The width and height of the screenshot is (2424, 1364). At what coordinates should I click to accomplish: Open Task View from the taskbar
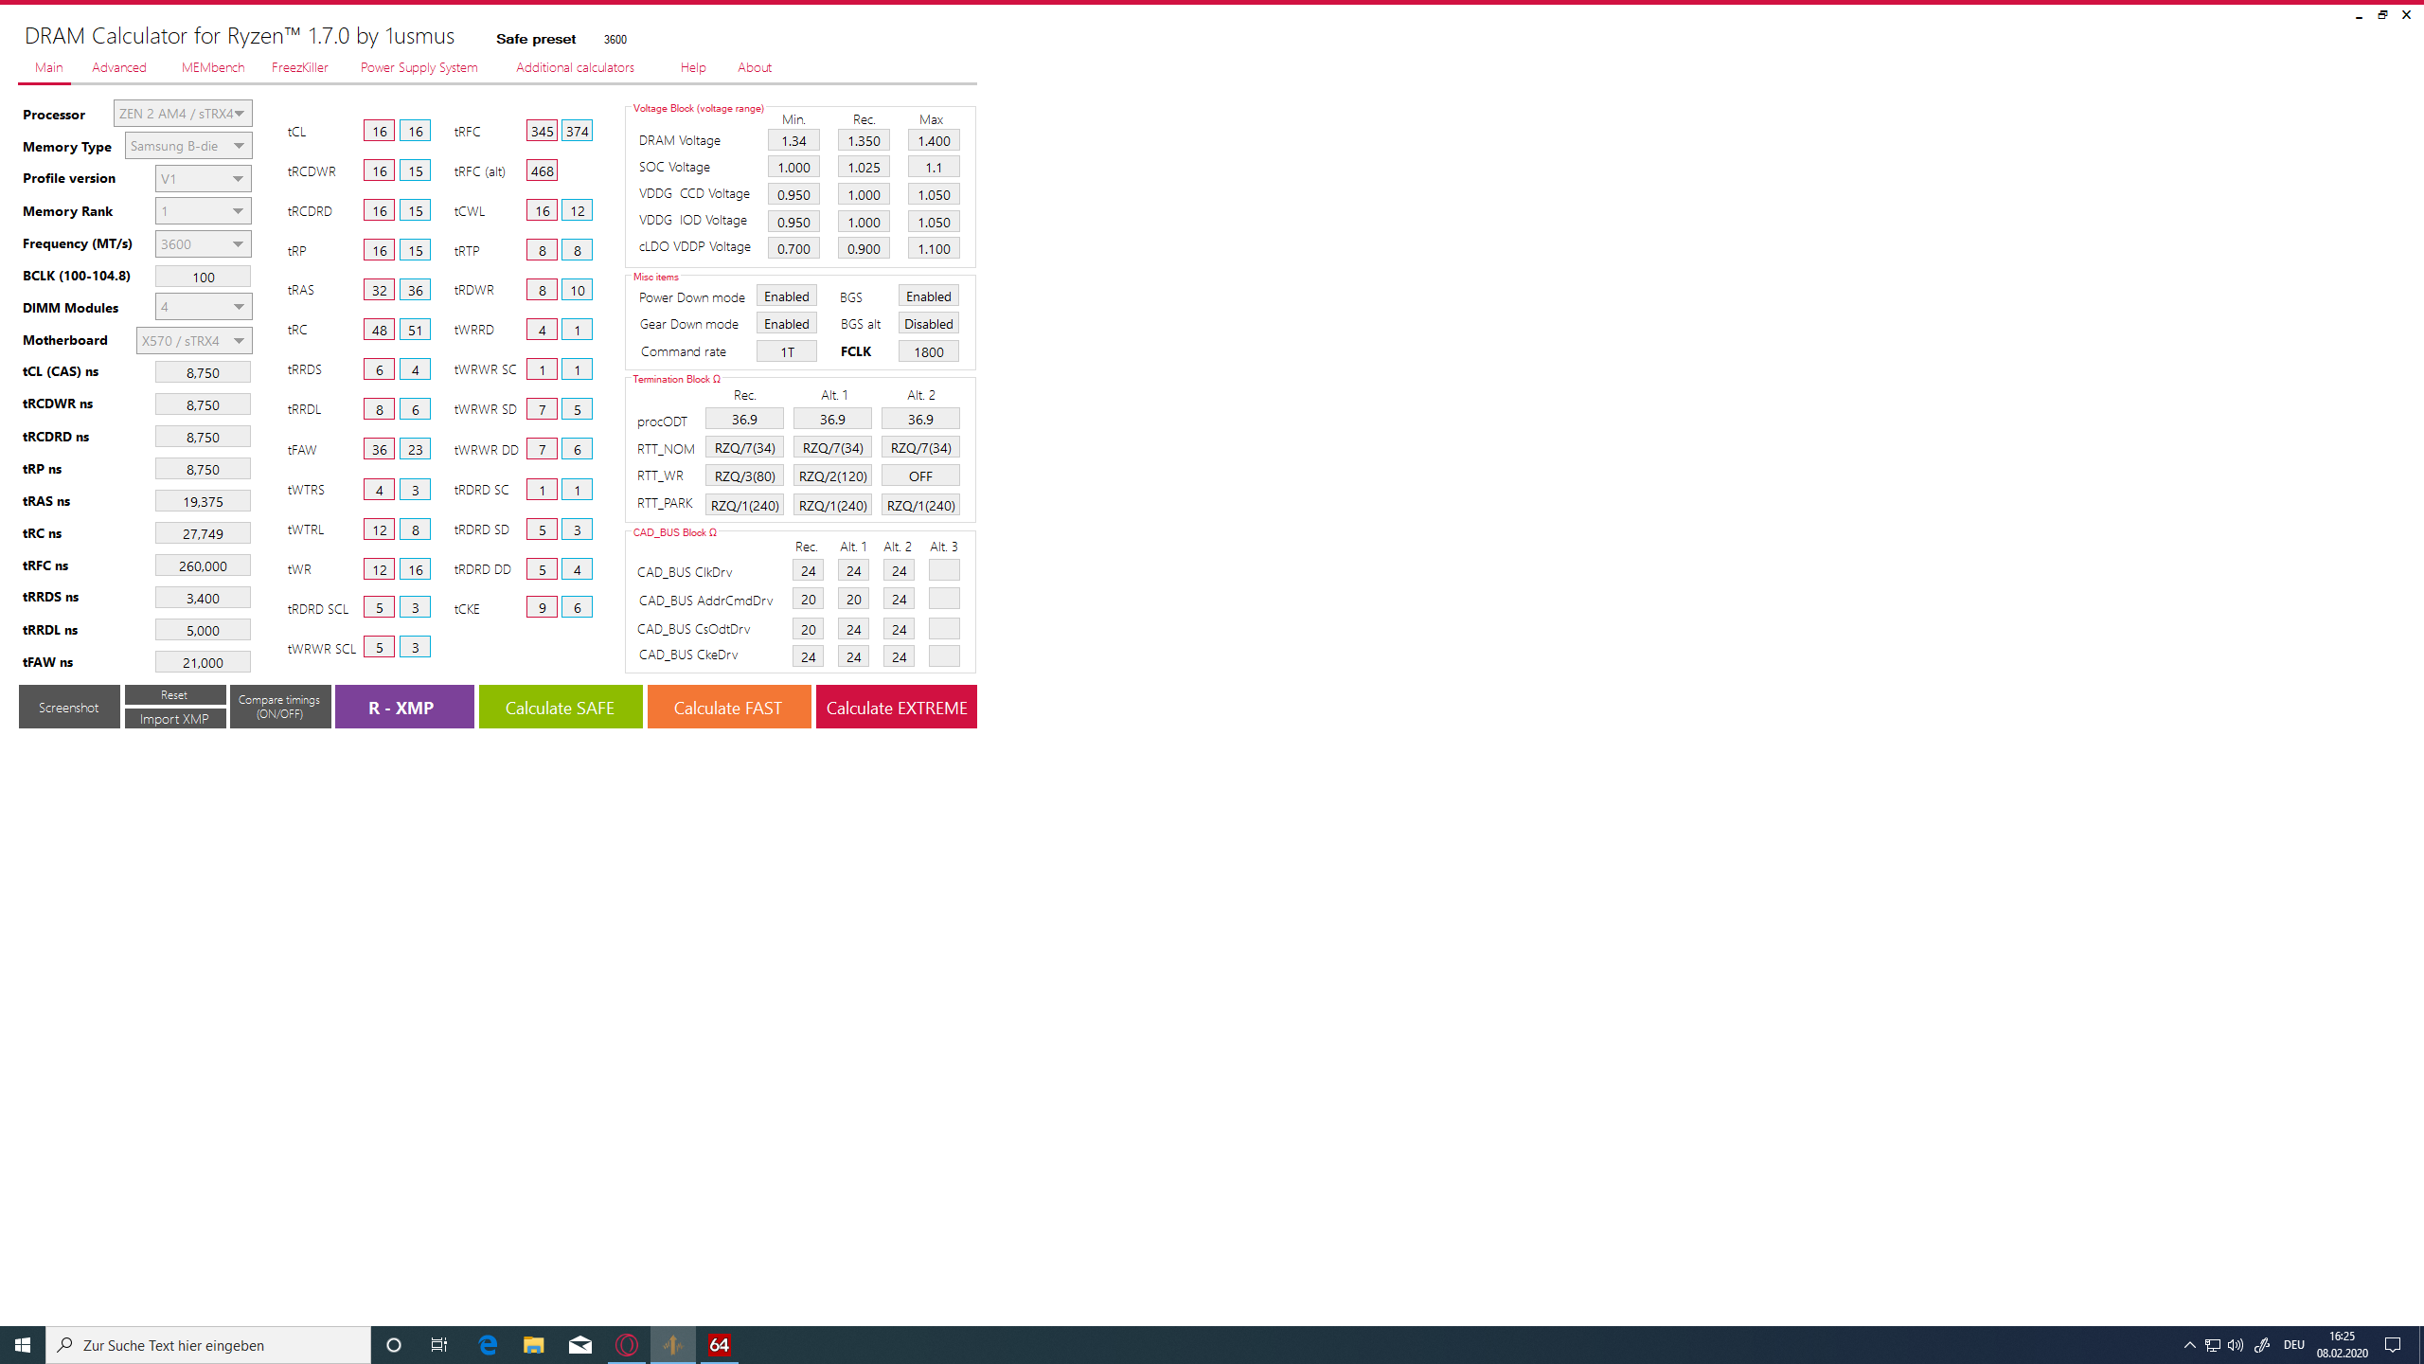point(439,1344)
